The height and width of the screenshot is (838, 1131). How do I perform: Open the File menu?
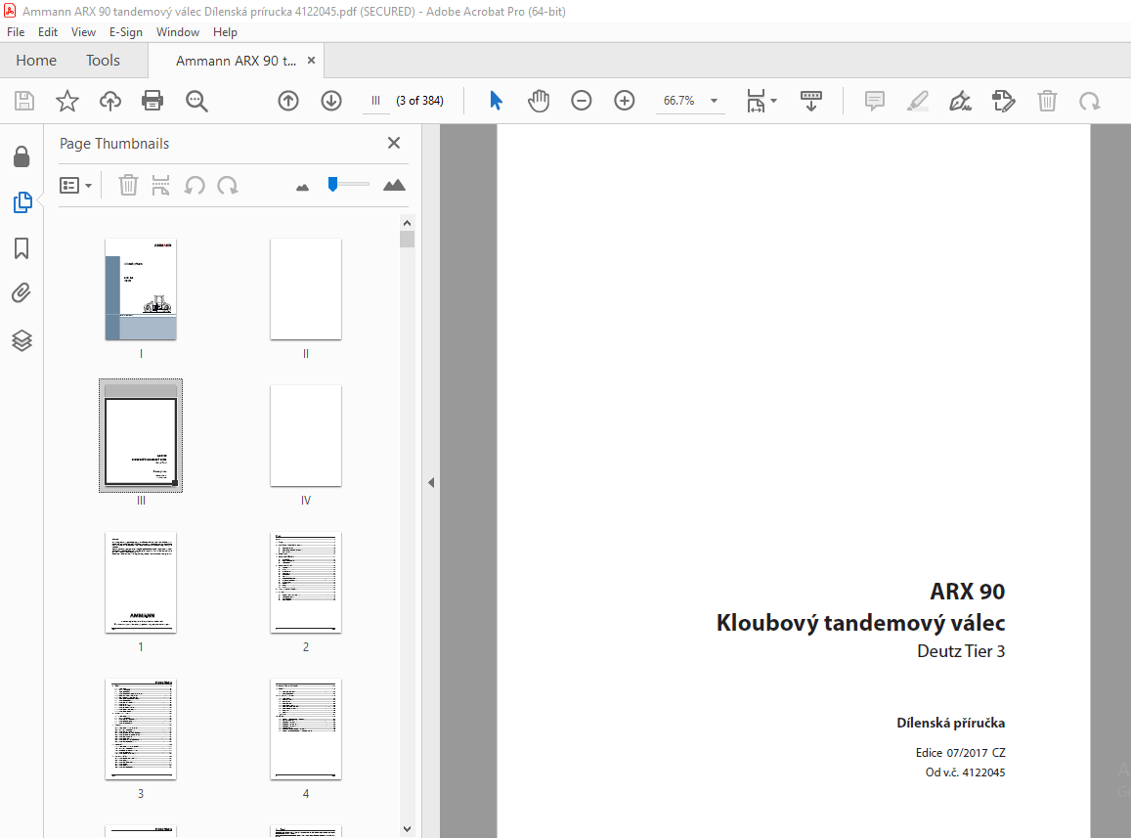[16, 31]
